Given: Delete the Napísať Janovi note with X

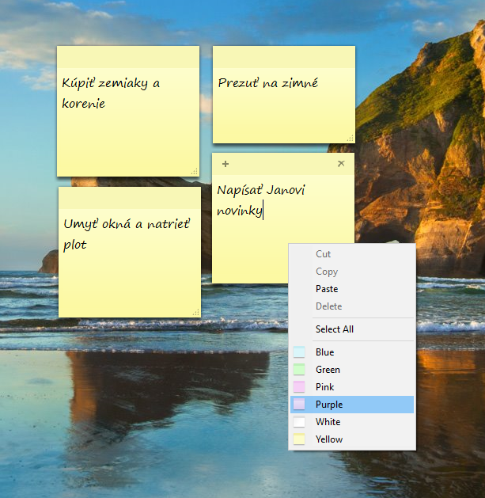Looking at the screenshot, I should 341,164.
